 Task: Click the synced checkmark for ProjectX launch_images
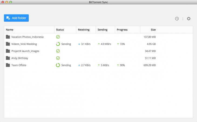(x=58, y=51)
